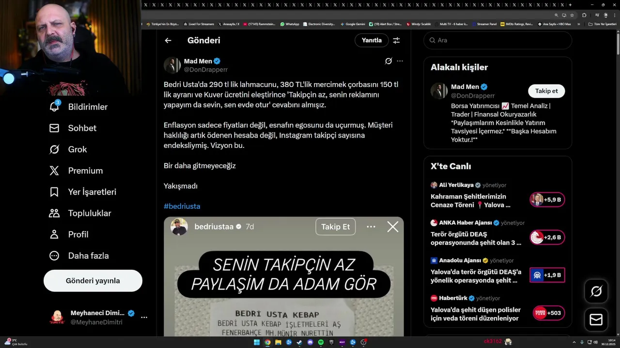Expand bookmarks overflow chevron

coord(578,24)
